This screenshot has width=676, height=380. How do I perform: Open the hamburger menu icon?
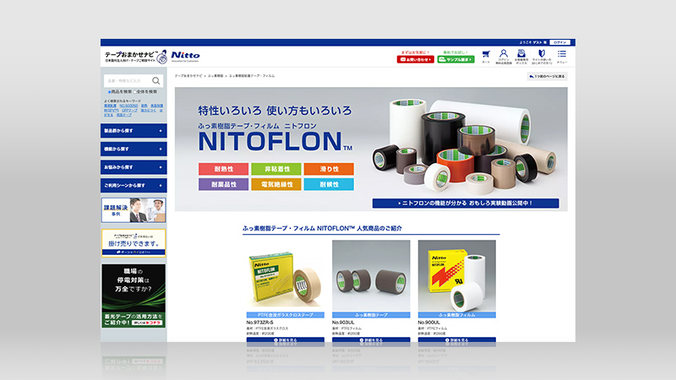coord(562,55)
